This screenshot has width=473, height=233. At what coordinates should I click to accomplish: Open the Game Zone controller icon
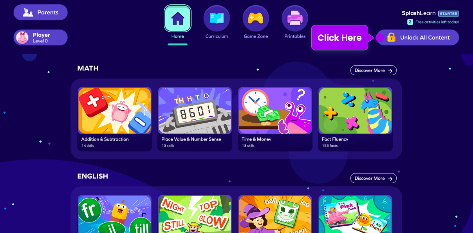point(256,19)
